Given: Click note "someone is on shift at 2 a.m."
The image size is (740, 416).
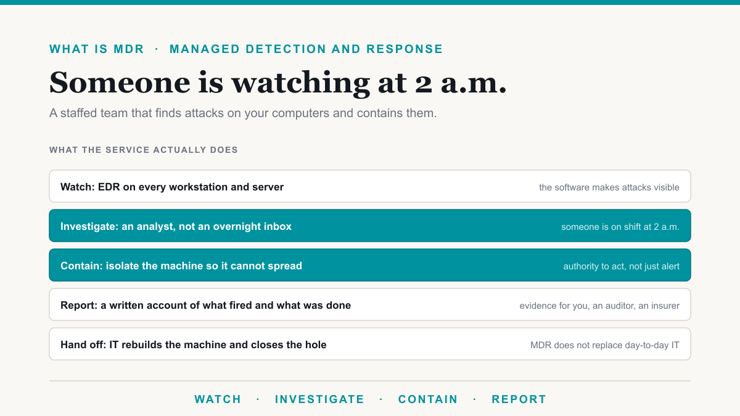Looking at the screenshot, I should pos(620,227).
